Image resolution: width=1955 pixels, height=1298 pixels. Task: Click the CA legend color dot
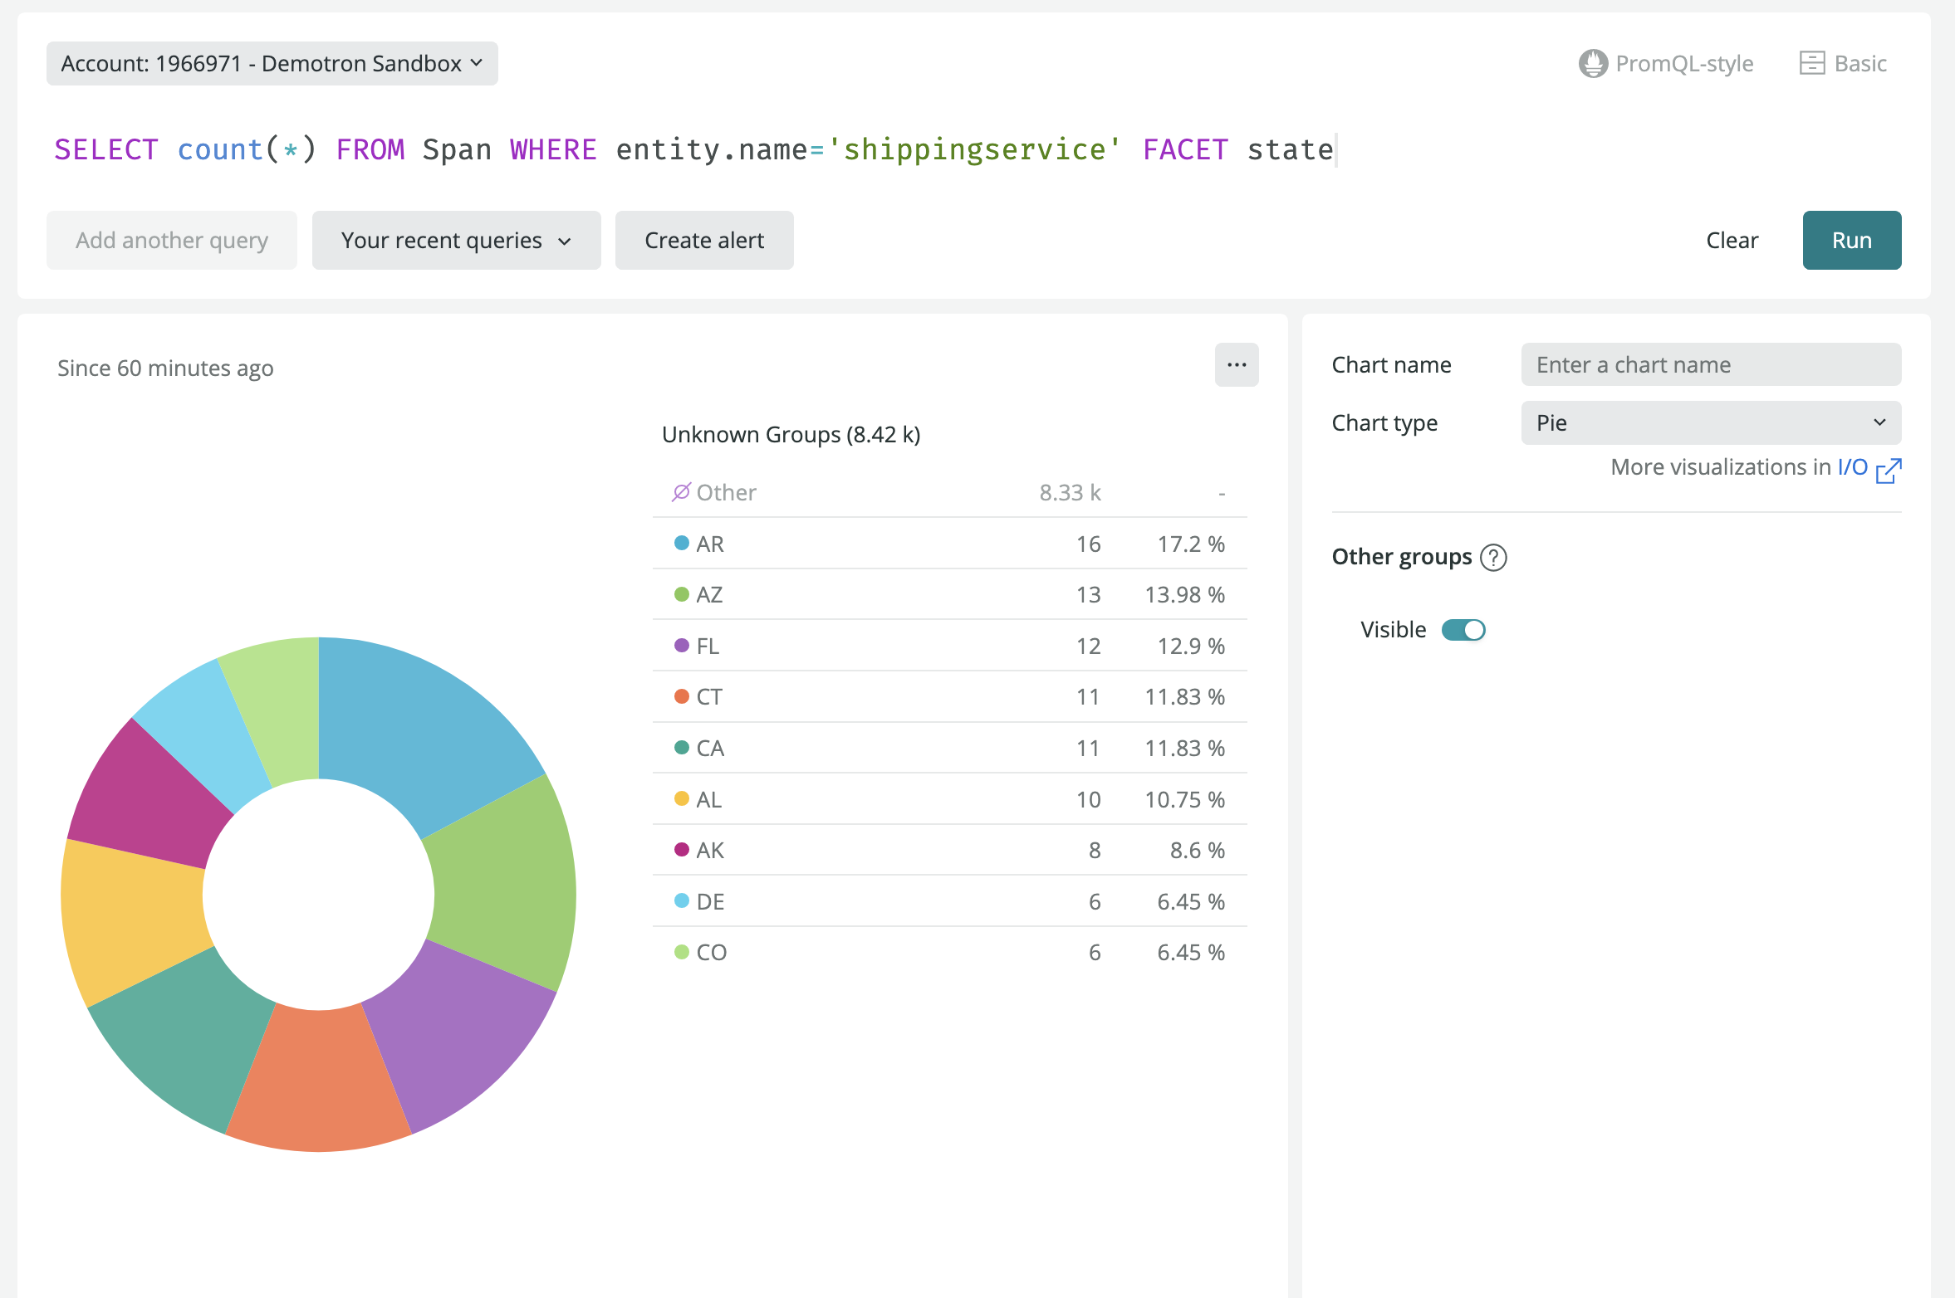pyautogui.click(x=681, y=747)
